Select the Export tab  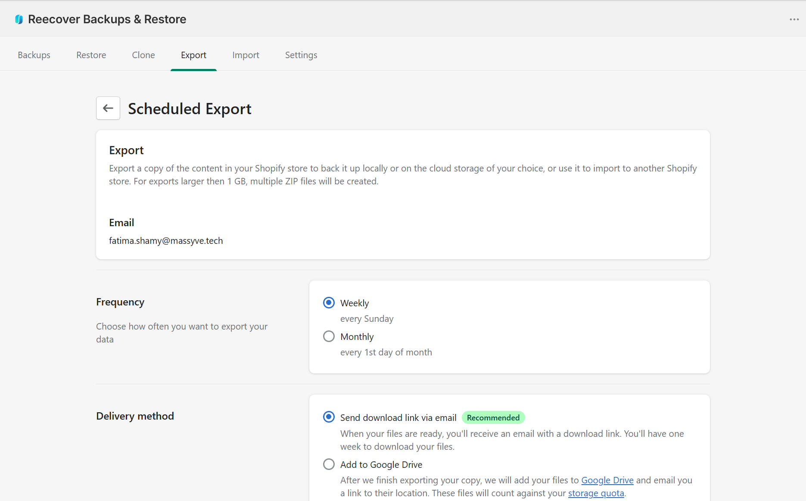click(x=193, y=55)
